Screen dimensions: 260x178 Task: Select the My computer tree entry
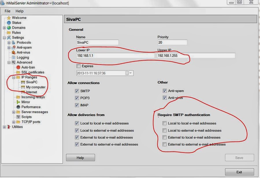[36, 87]
